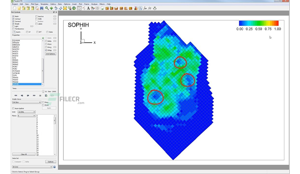The height and width of the screenshot is (174, 300).
Task: Click the contour color legend bar
Action: tap(259, 23)
